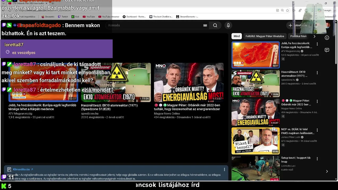Open the Klímaváltozás Wikipedia link

tap(23, 169)
